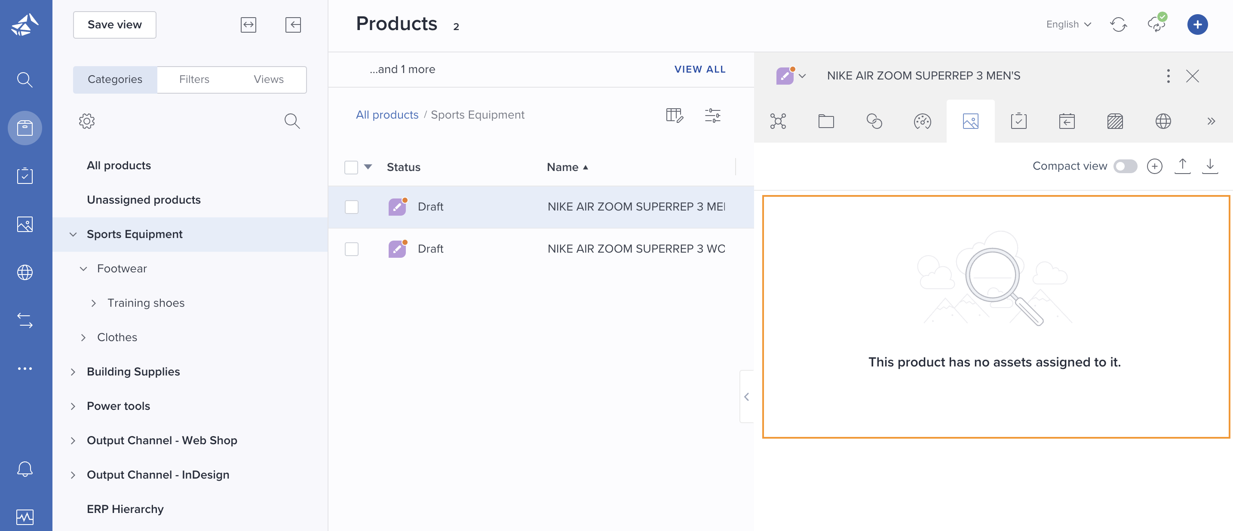Add asset with circled plus icon

pos(1154,166)
